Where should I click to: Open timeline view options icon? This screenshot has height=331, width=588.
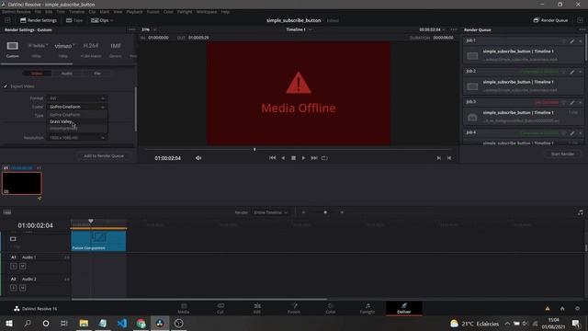coord(7,212)
